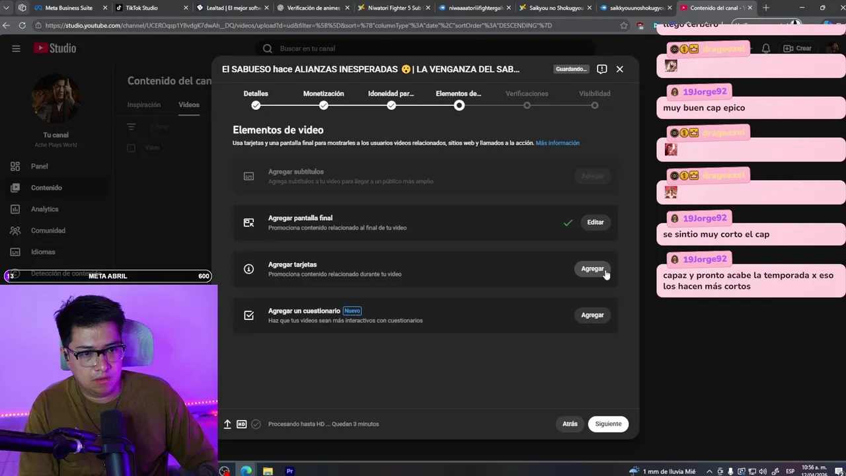Screen dimensions: 846x476
Task: Open File Explorer from the taskbar
Action: (268, 471)
